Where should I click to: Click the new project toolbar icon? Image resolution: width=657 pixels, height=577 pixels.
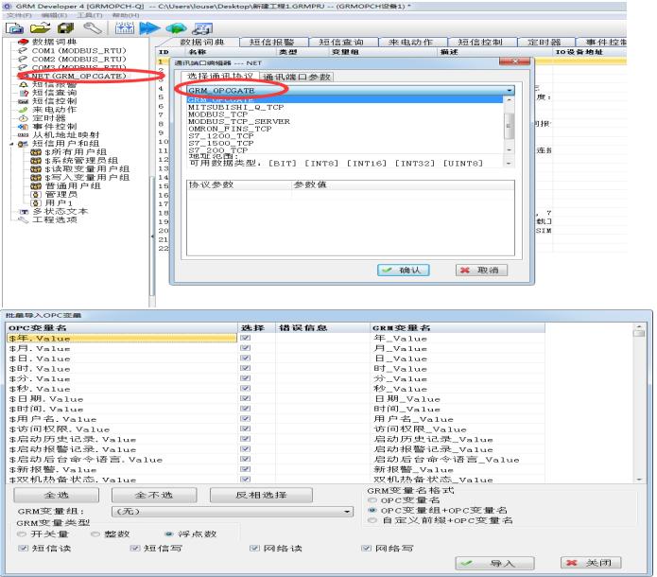pyautogui.click(x=16, y=27)
